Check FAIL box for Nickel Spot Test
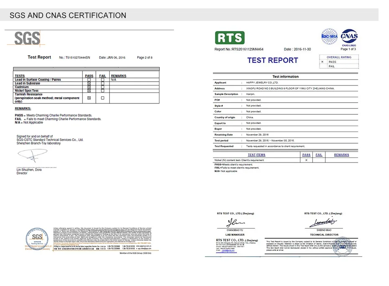The width and height of the screenshot is (389, 286). point(102,91)
